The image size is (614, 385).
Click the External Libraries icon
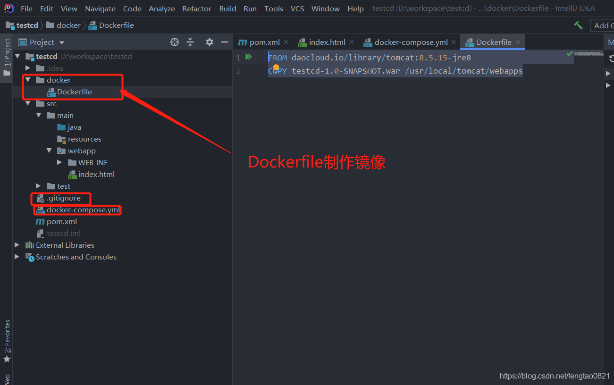(30, 245)
